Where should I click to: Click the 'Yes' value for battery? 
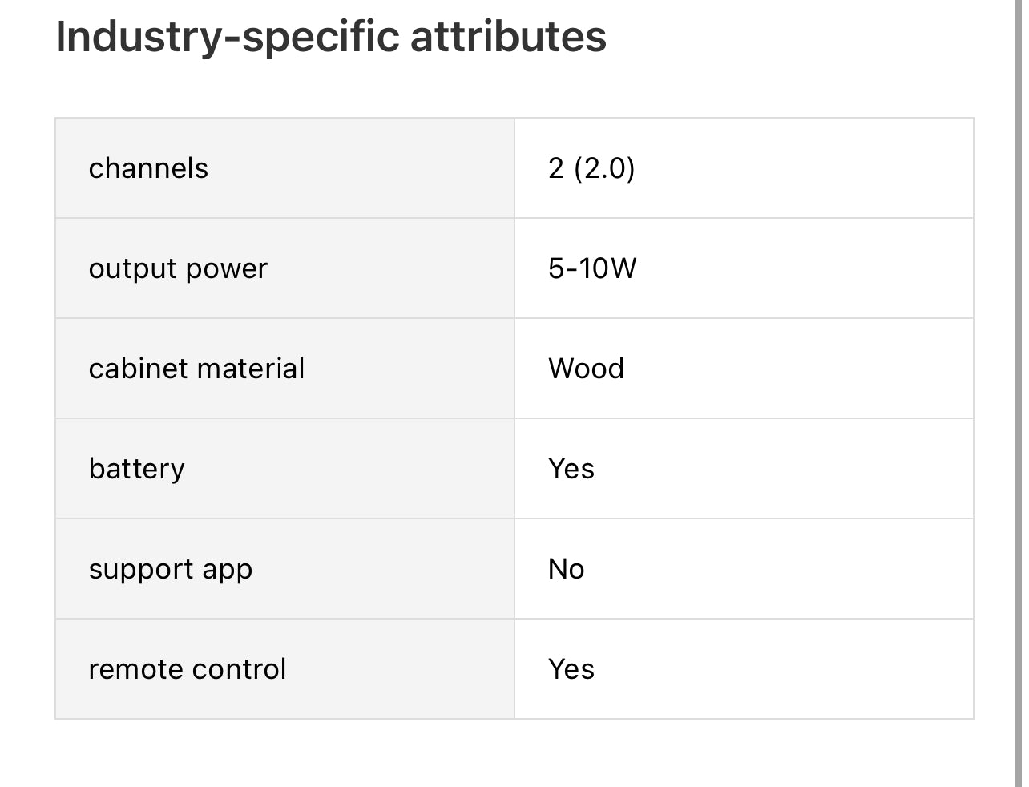point(571,469)
